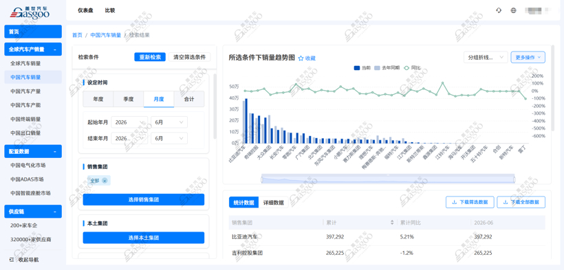Collapse the 全球汽车产销量 sidebar section
This screenshot has width=564, height=270.
54,49
